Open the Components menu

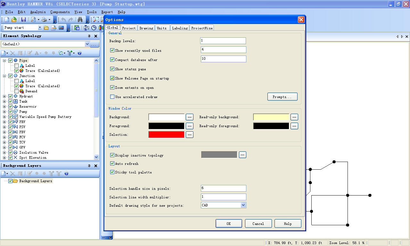click(x=60, y=12)
